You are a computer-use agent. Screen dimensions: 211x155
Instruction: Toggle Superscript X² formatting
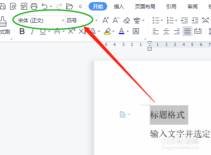point(72,31)
